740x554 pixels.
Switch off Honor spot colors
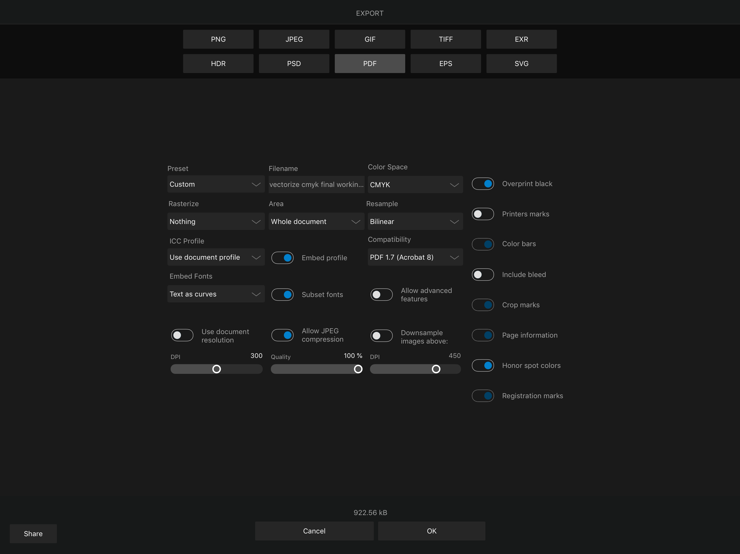coord(482,365)
